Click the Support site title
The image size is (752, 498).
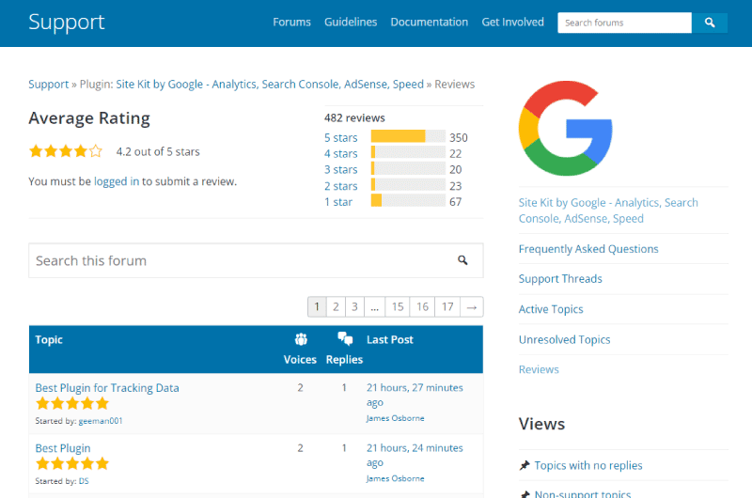coord(66,22)
